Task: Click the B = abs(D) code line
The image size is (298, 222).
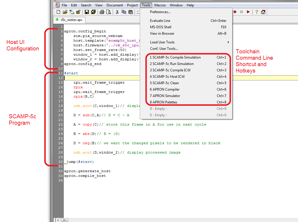Action: pyautogui.click(x=96, y=134)
